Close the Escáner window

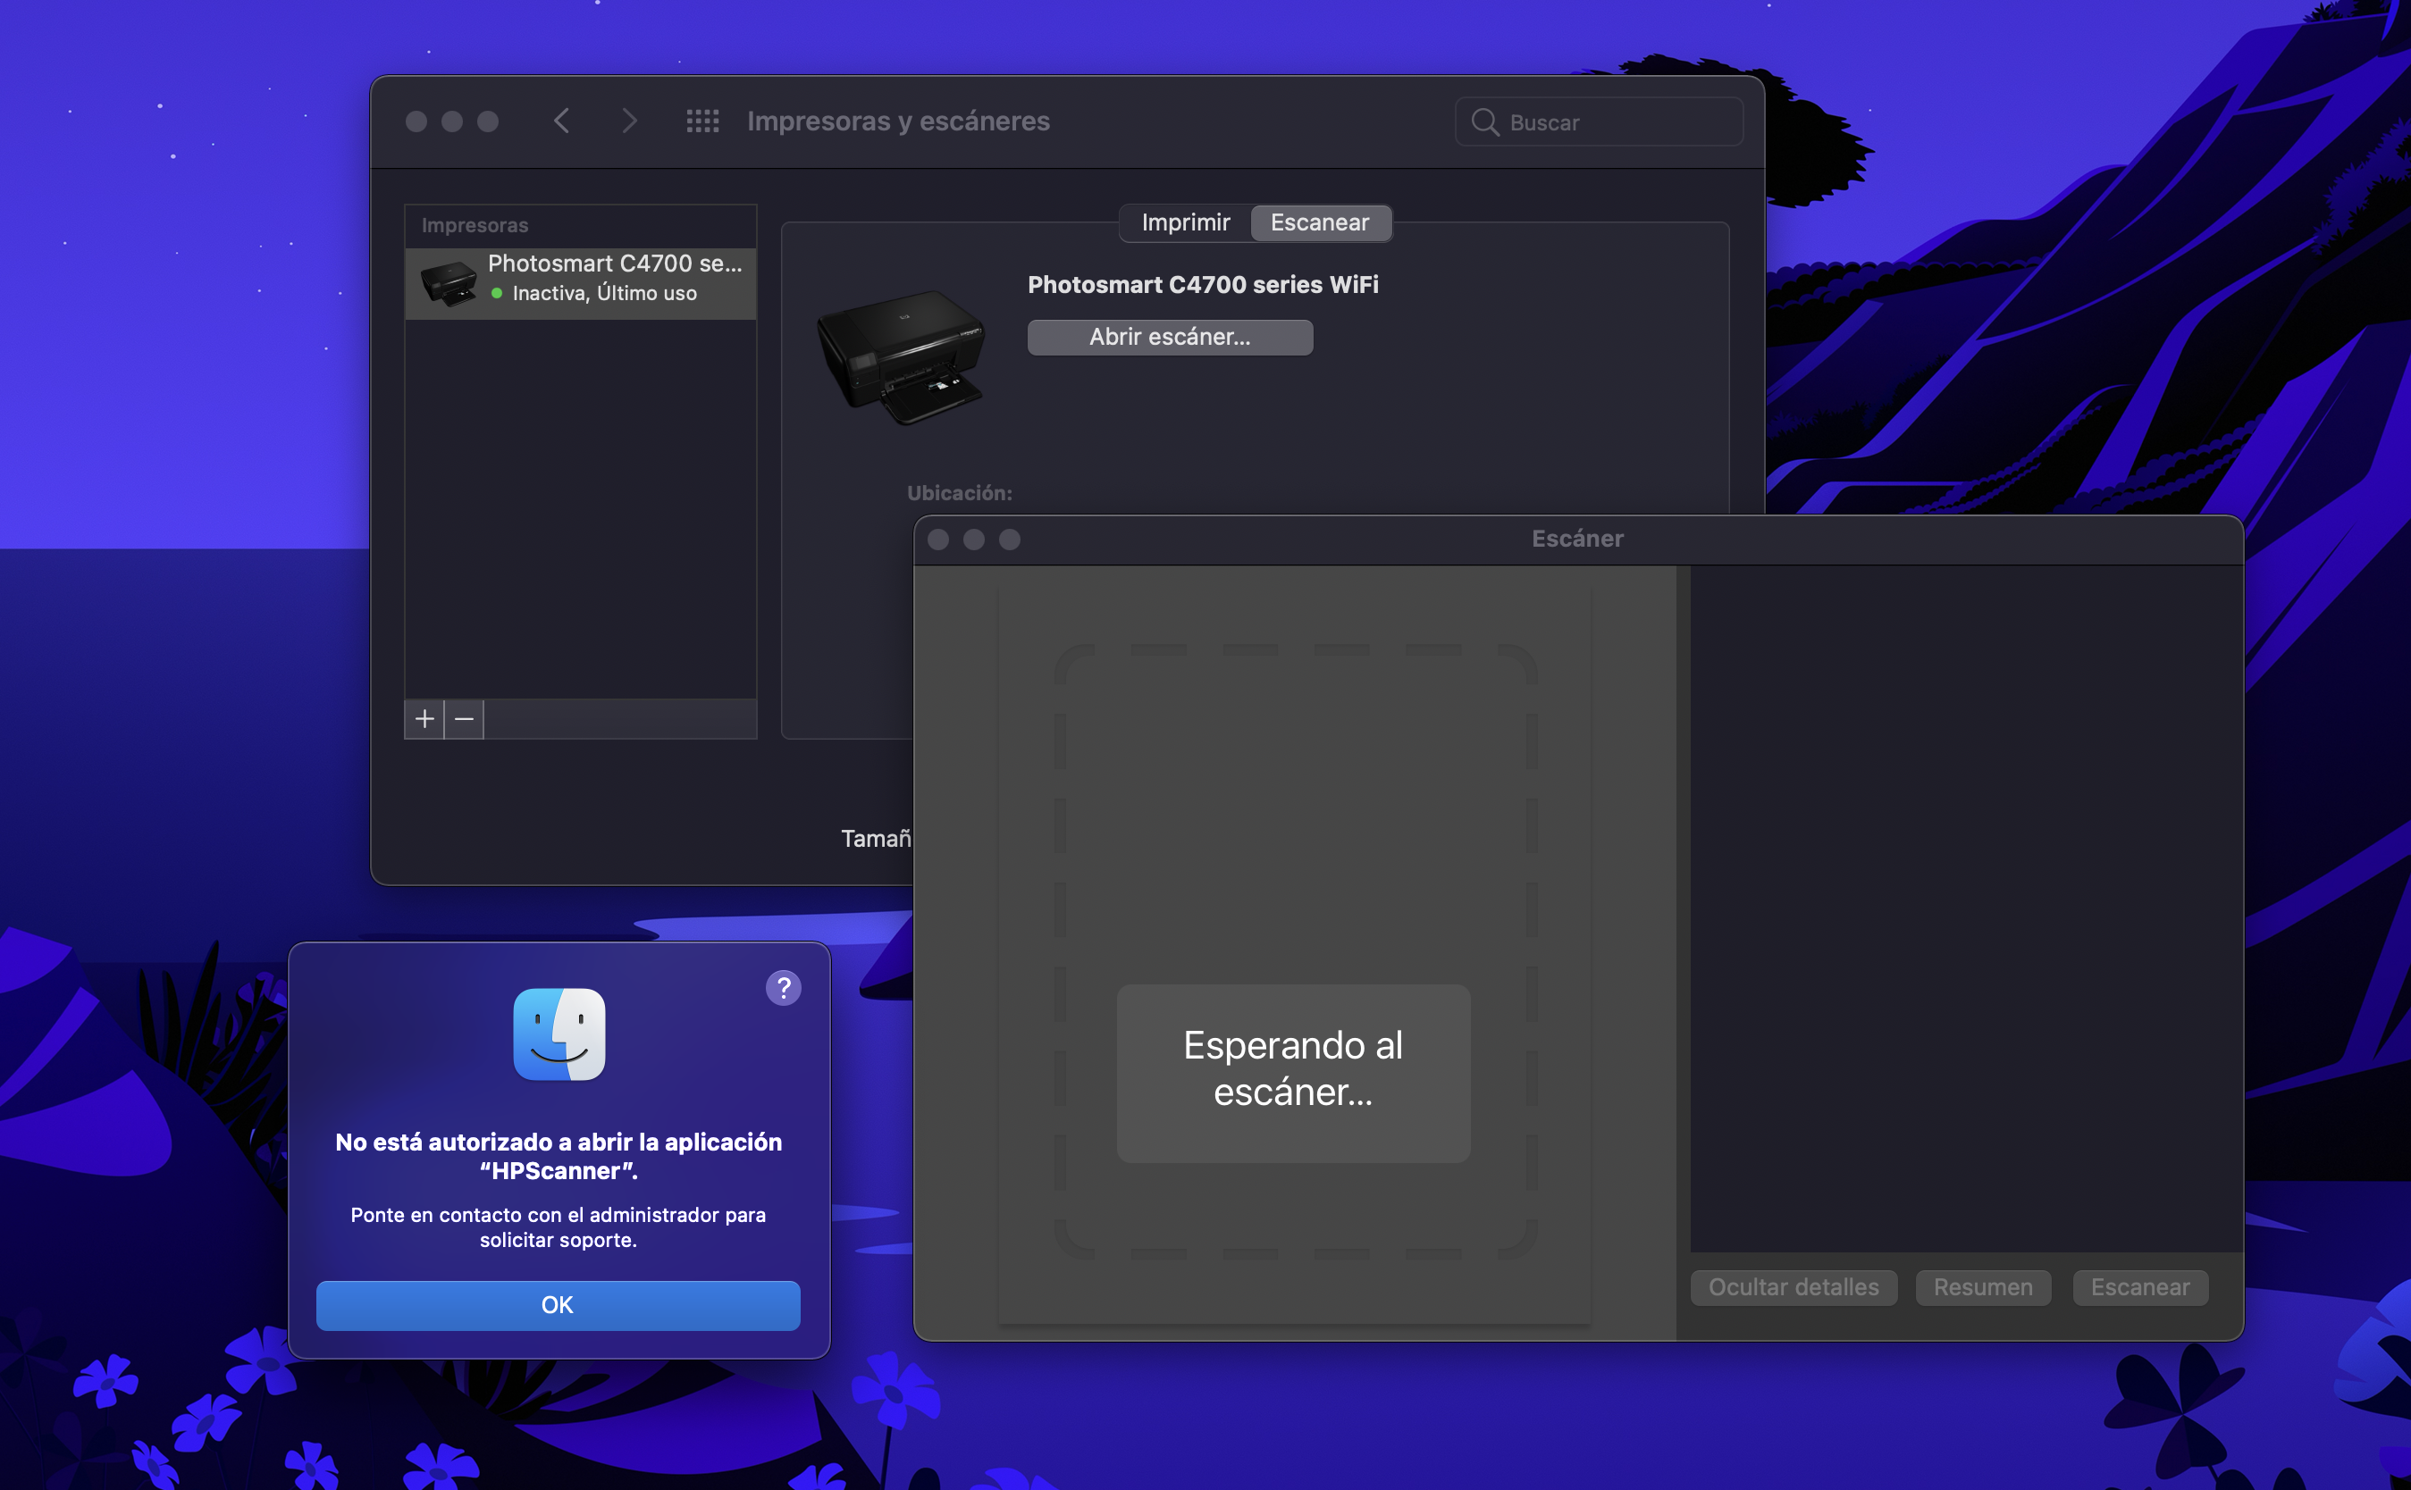[x=938, y=539]
